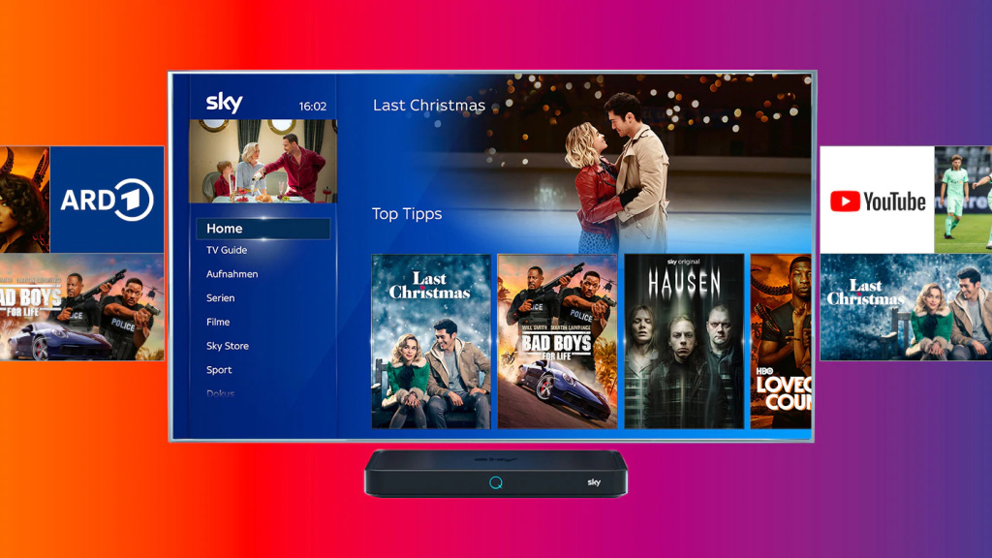Open the football match tile beside YouTube

[963, 200]
